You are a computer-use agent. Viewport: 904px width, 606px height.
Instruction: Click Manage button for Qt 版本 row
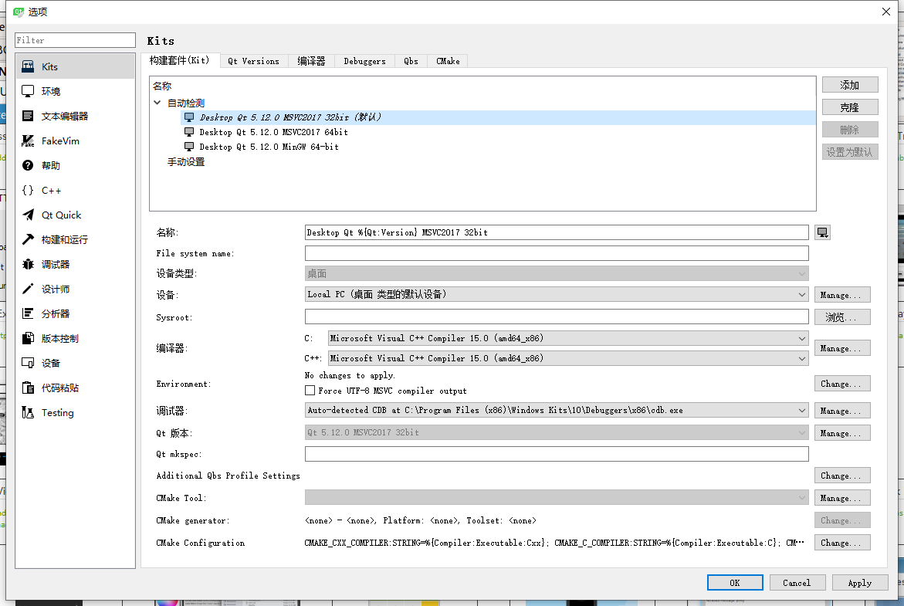pos(842,433)
